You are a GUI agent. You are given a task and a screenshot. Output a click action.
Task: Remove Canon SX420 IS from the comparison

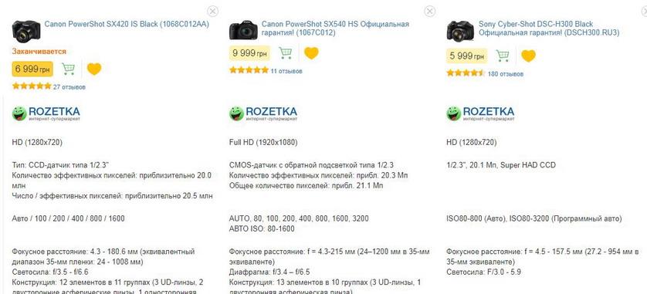point(212,11)
